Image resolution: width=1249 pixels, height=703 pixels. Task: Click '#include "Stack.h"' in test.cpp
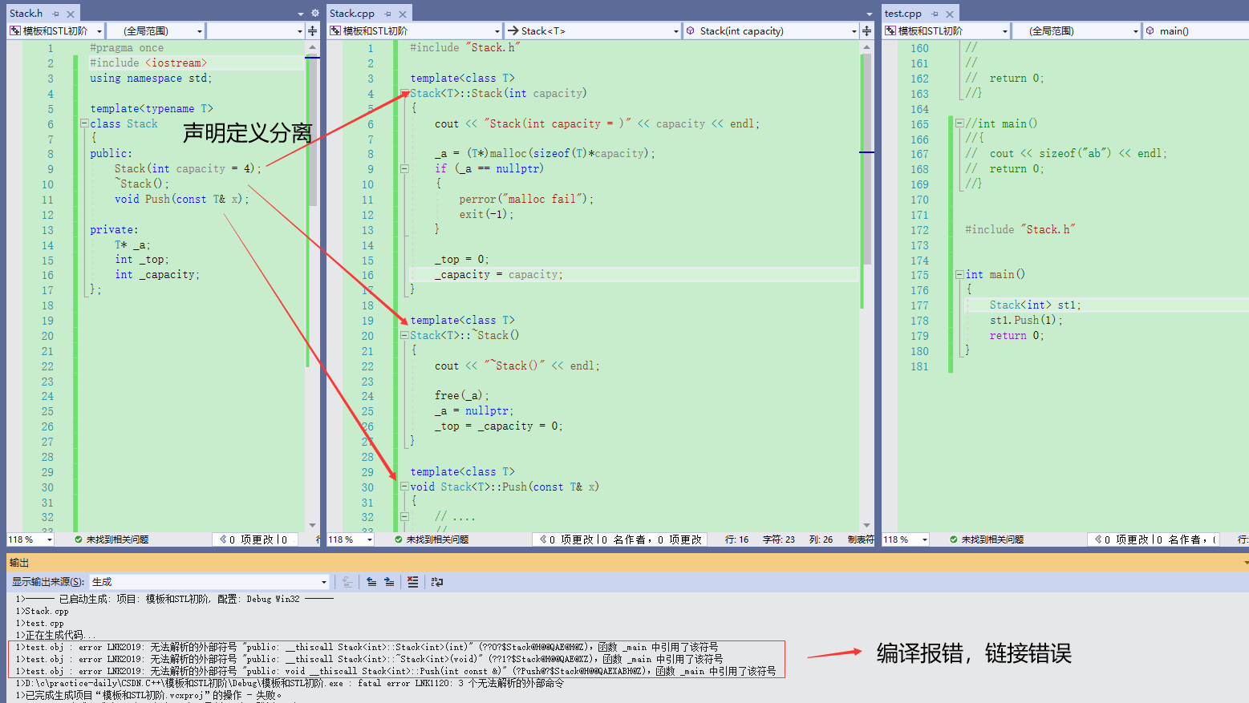pos(1020,229)
